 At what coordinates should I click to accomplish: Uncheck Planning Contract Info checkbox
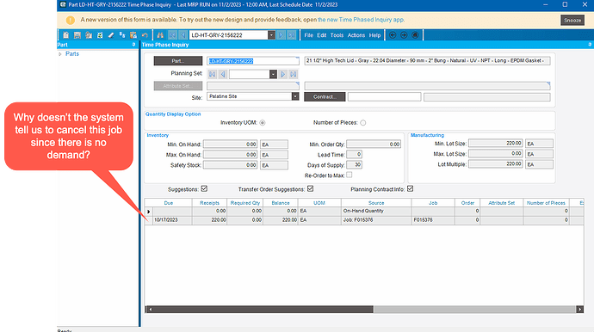tap(410, 188)
